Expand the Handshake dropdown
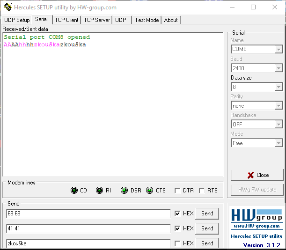286x250 pixels. 279,125
